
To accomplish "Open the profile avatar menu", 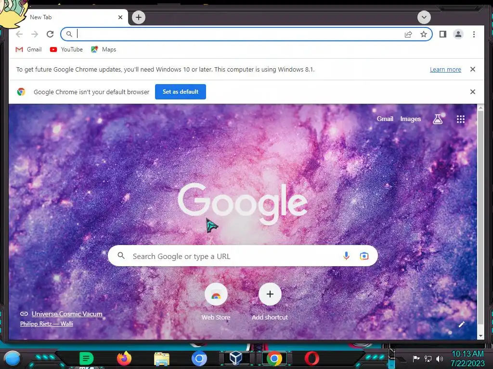I will [458, 34].
